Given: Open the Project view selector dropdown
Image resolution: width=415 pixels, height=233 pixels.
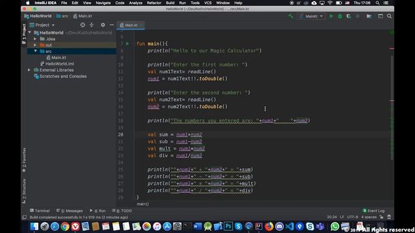Looking at the screenshot, I should click(x=42, y=25).
